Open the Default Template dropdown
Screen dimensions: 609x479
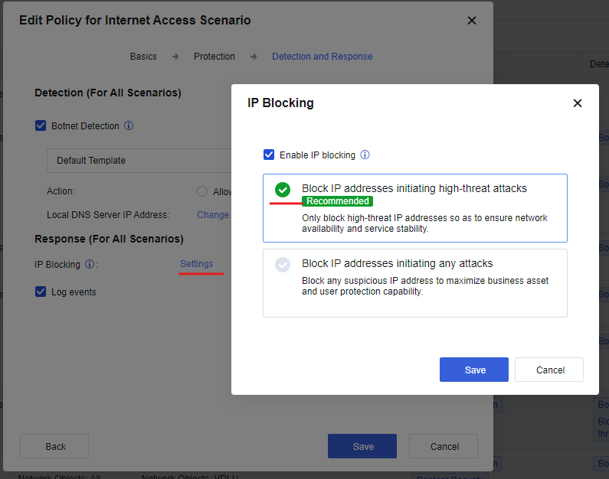click(x=139, y=161)
